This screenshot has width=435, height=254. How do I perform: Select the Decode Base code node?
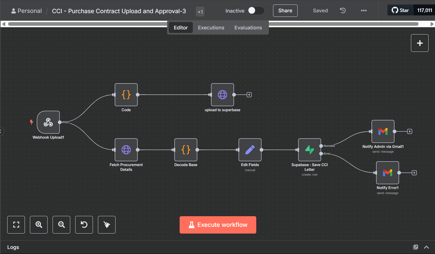pyautogui.click(x=186, y=150)
